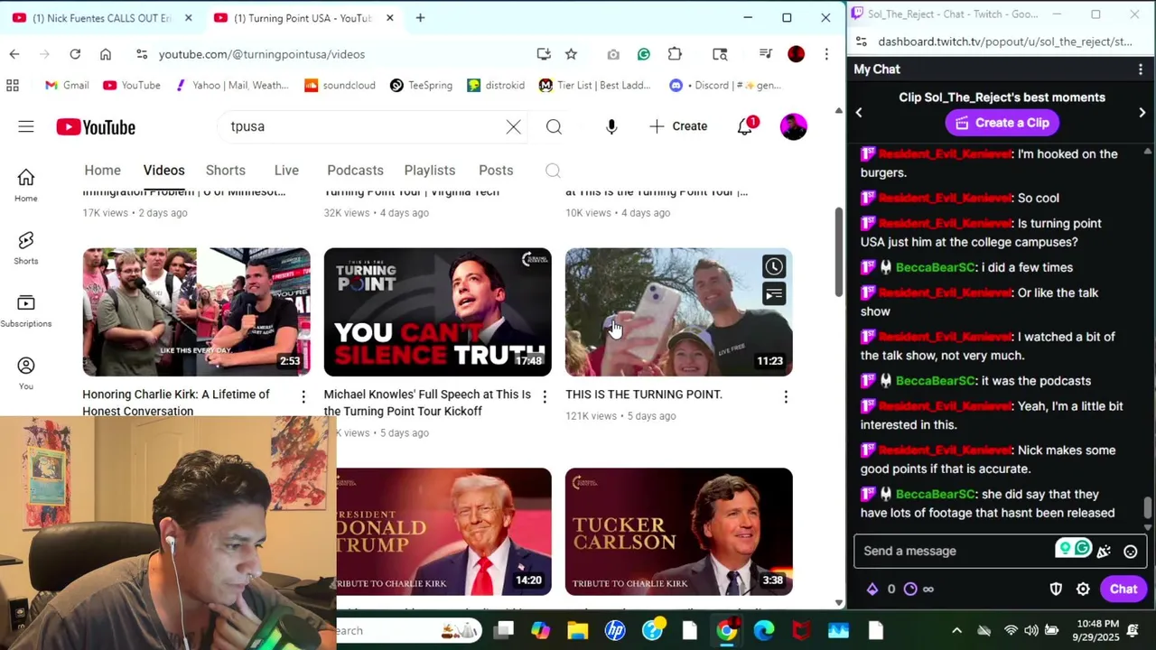The height and width of the screenshot is (650, 1156).
Task: Submit the YouTube search with magnifier icon
Action: pos(554,126)
